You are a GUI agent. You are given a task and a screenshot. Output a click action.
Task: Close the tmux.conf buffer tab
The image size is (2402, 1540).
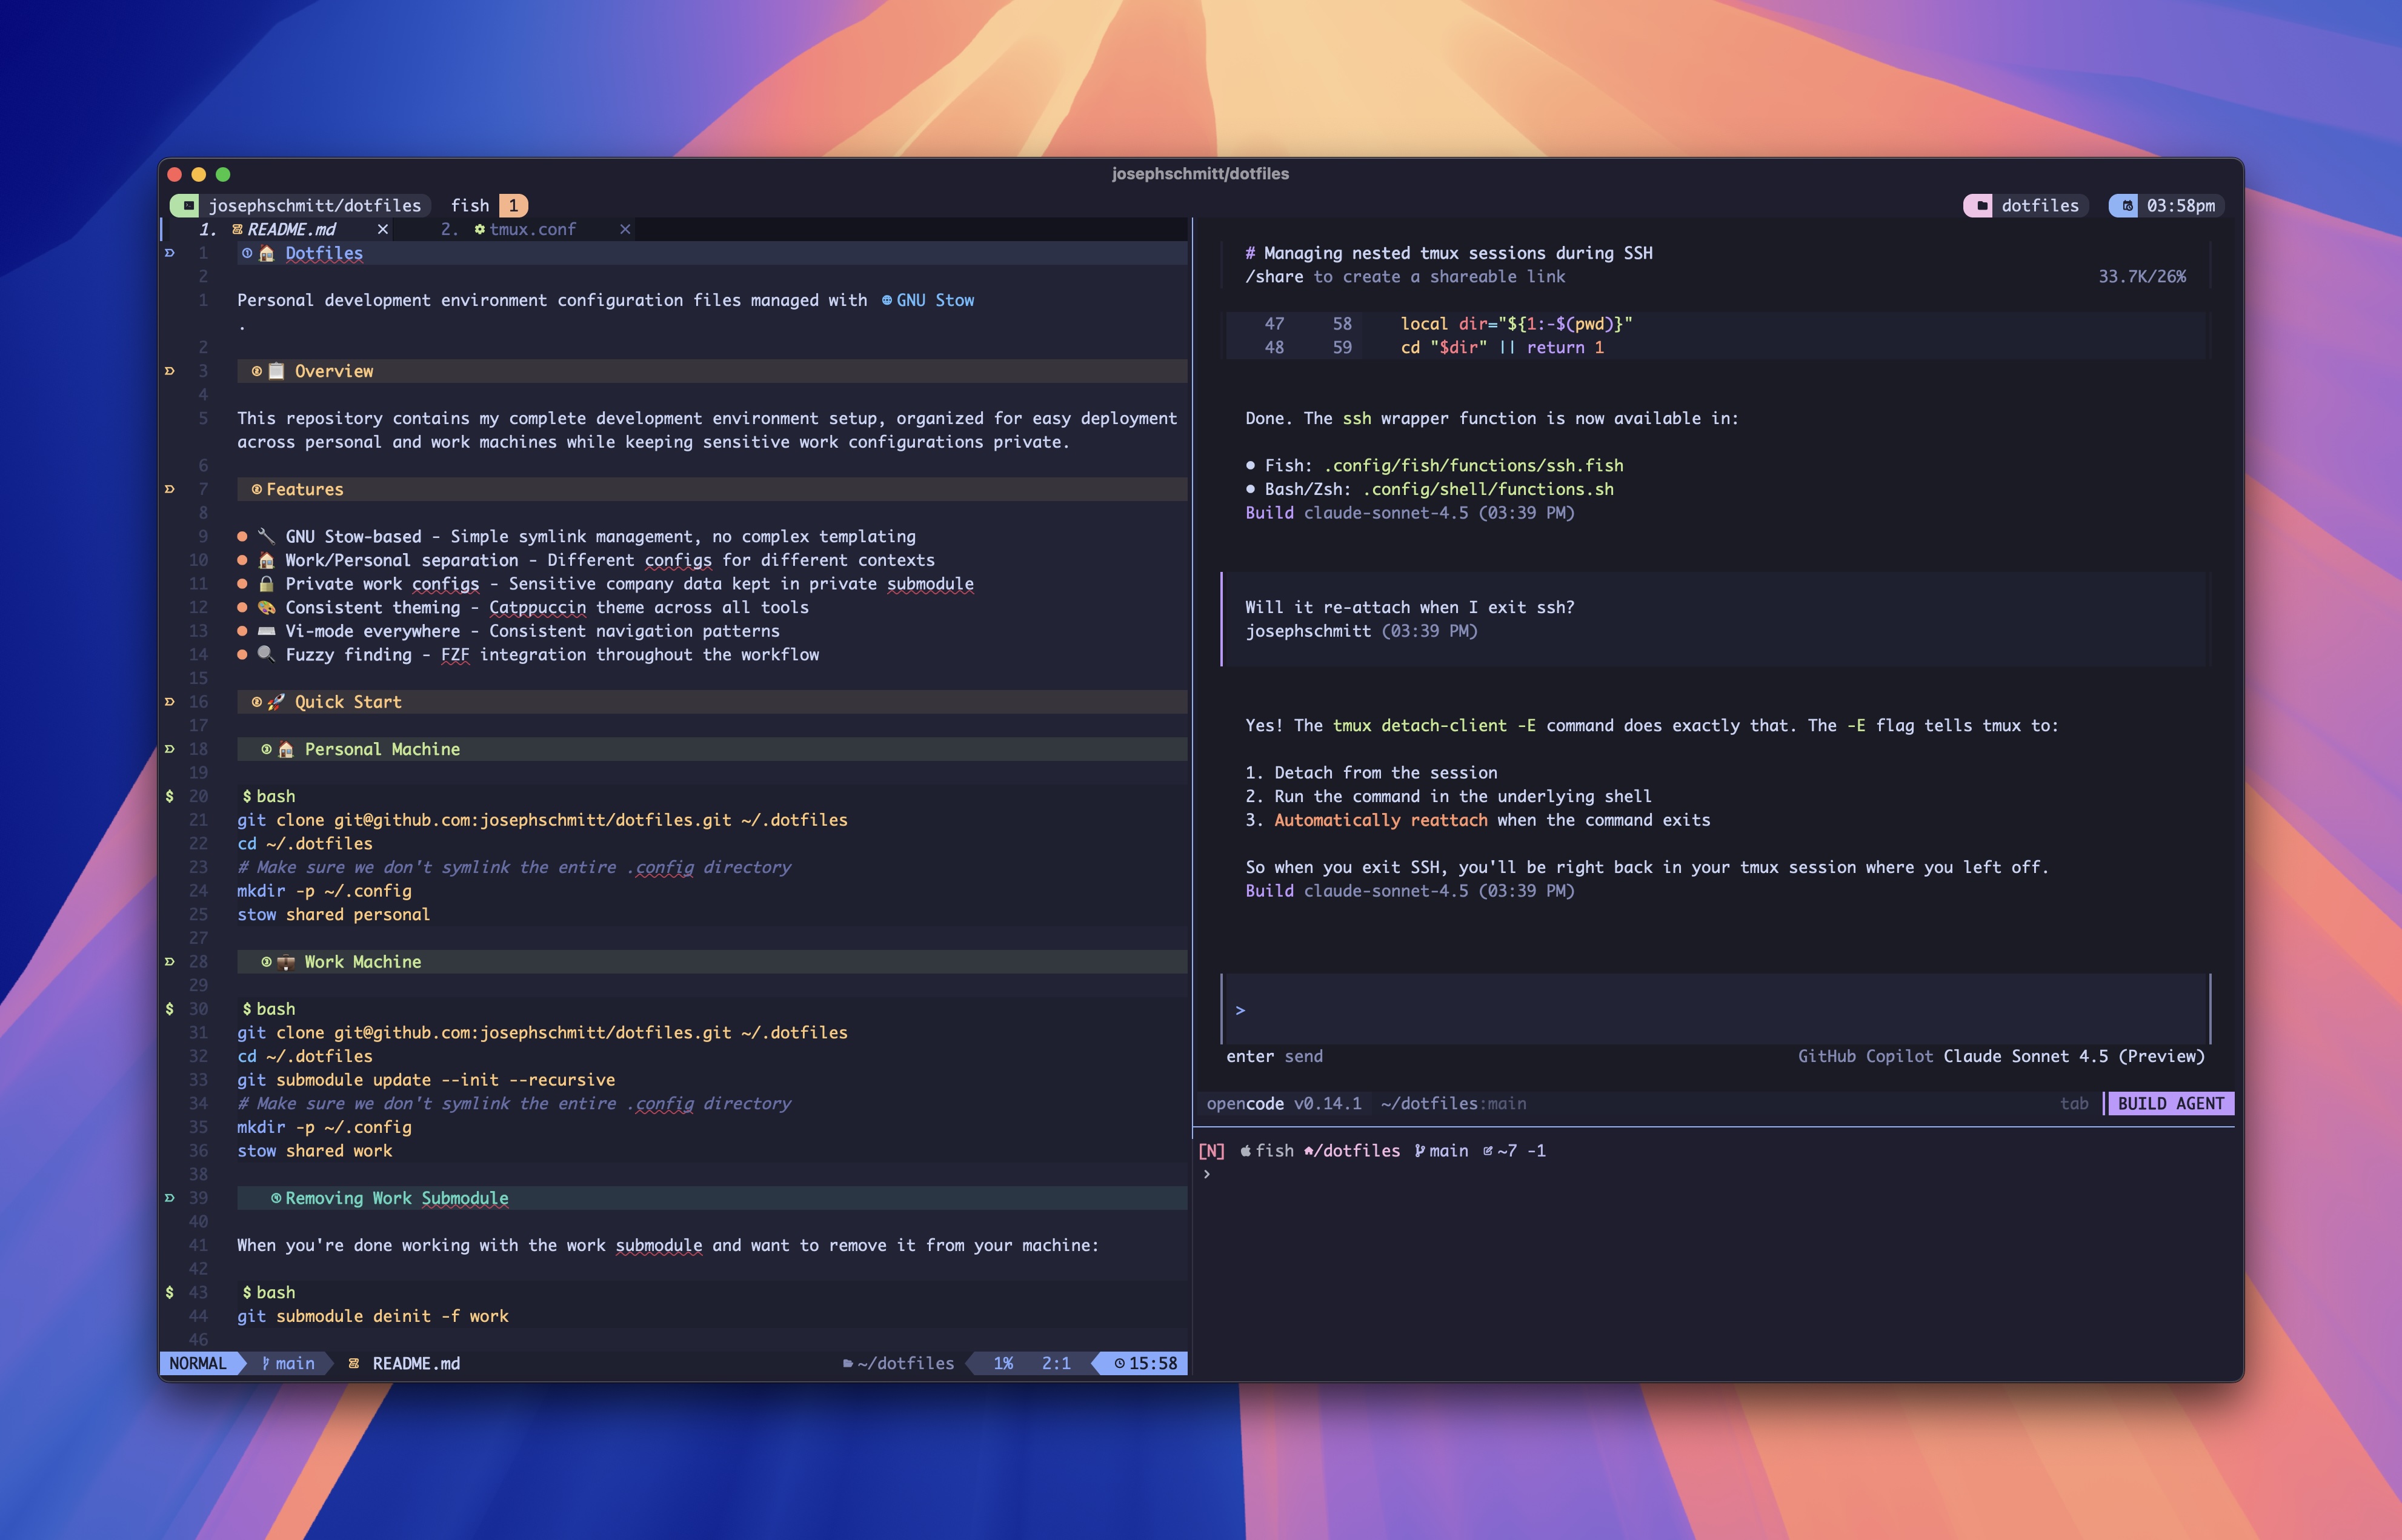pos(625,229)
